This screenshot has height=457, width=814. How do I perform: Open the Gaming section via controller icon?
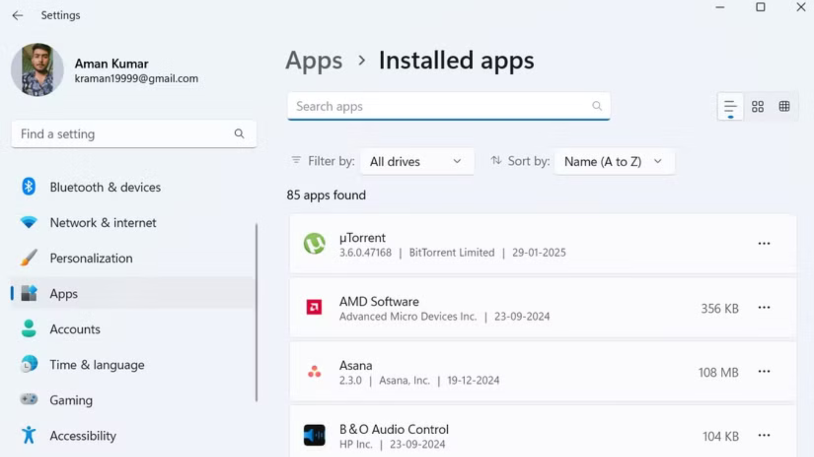pos(28,400)
